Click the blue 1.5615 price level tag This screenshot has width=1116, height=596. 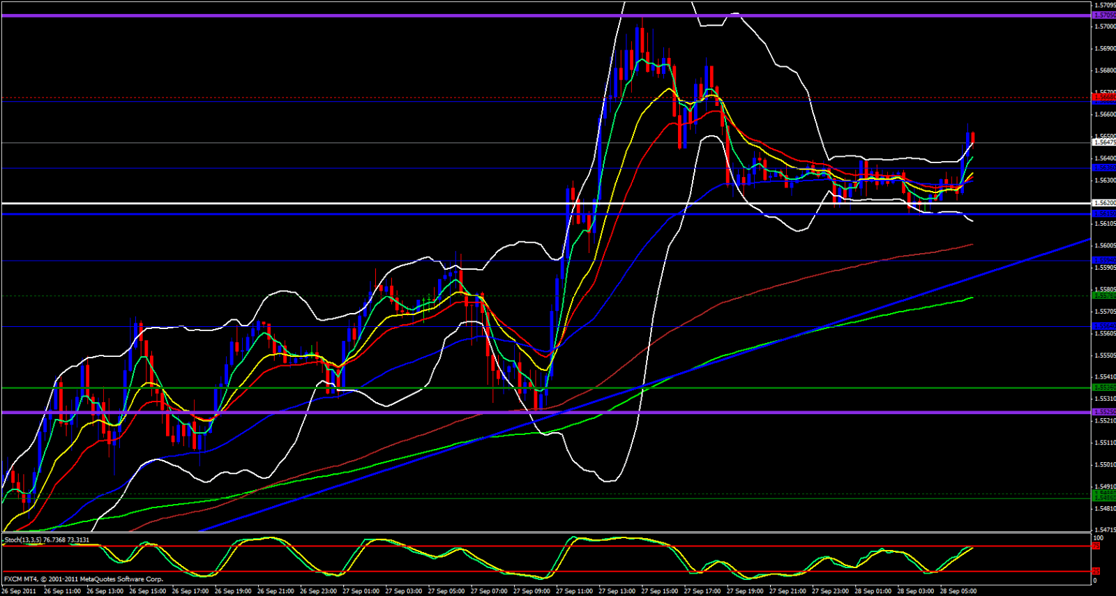[x=1103, y=214]
